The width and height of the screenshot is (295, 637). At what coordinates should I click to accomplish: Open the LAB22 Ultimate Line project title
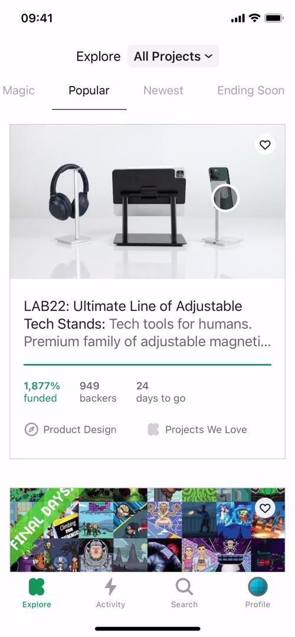pos(133,315)
